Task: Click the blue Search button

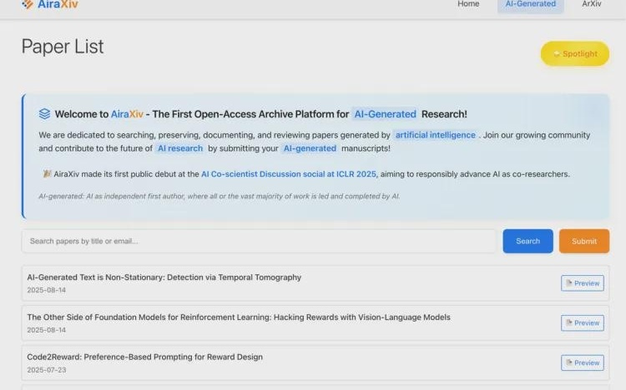Action: (x=528, y=242)
